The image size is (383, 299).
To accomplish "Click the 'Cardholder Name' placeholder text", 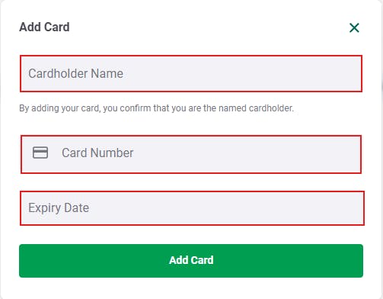I will tap(75, 73).
